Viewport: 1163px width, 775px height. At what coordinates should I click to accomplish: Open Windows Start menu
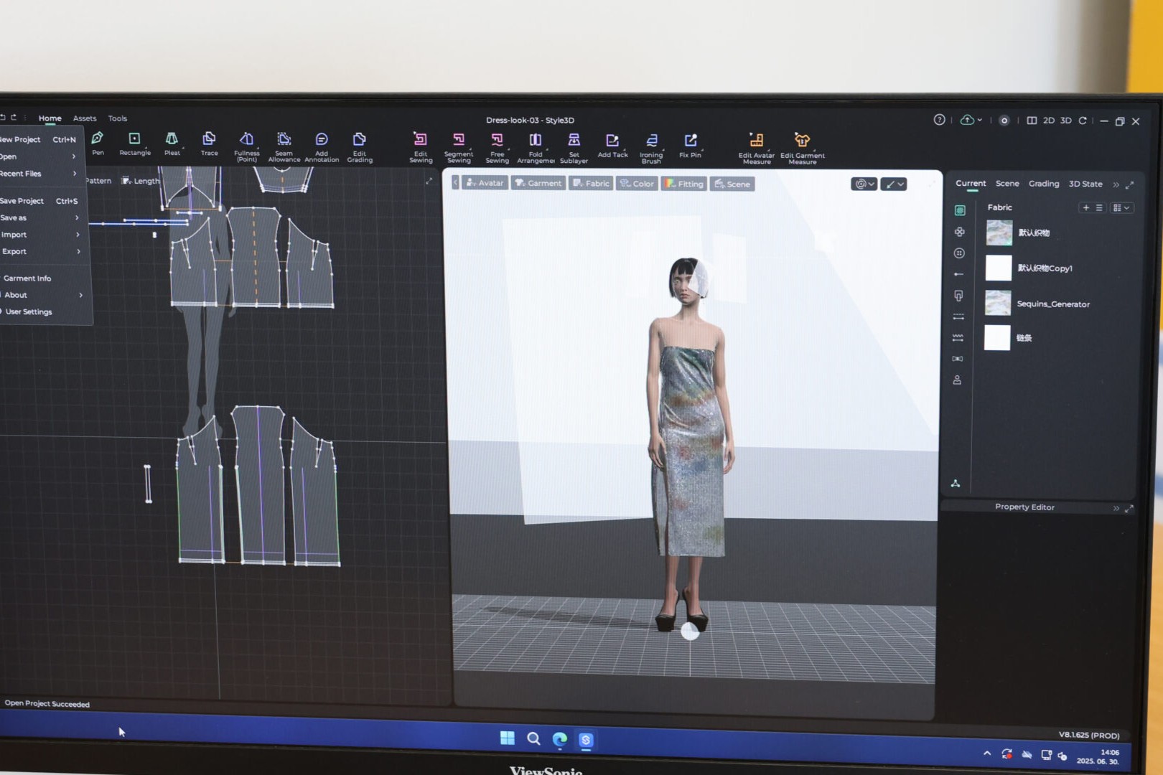[x=507, y=738]
